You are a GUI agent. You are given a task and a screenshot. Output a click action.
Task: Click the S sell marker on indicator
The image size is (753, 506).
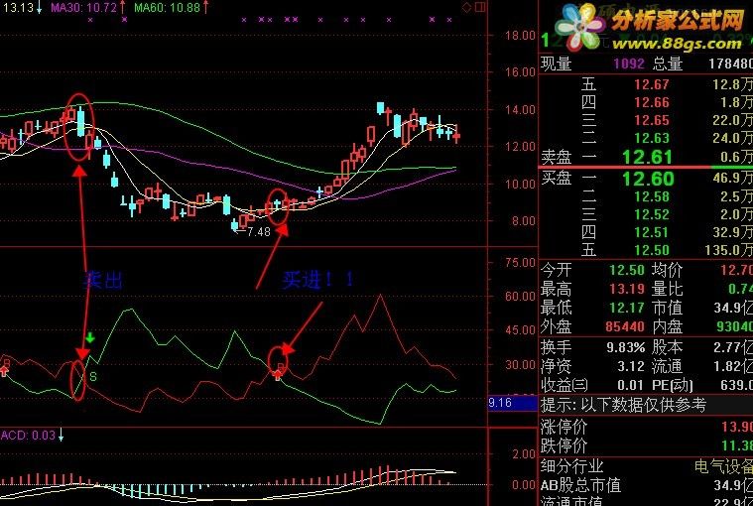[93, 377]
